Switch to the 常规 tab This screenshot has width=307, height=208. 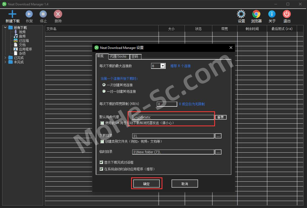tap(102, 56)
